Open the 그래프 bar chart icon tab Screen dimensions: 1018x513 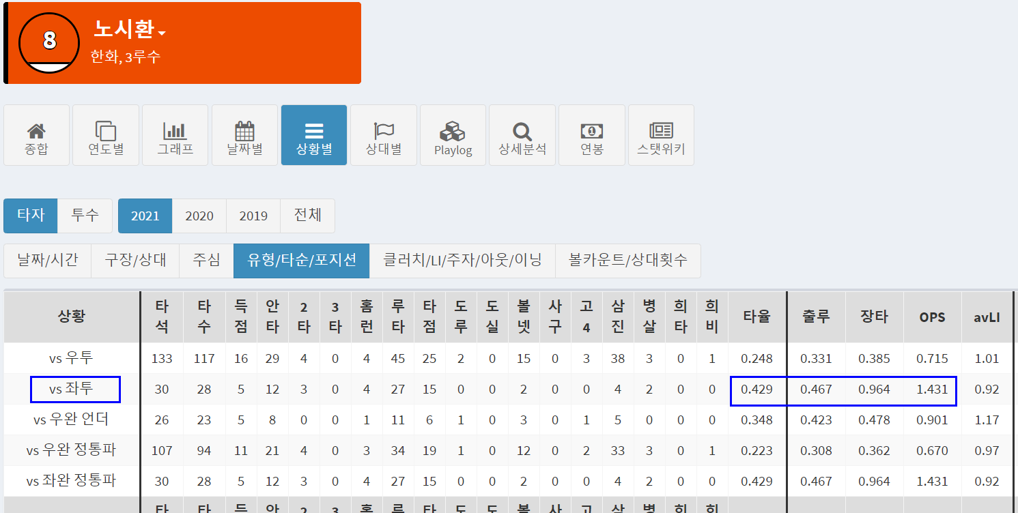click(x=175, y=135)
